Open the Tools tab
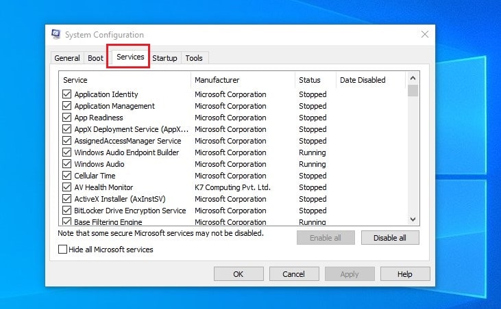Screen dimensions: 501x309 point(194,58)
